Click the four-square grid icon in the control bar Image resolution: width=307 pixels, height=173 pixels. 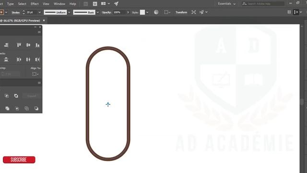coord(289,12)
